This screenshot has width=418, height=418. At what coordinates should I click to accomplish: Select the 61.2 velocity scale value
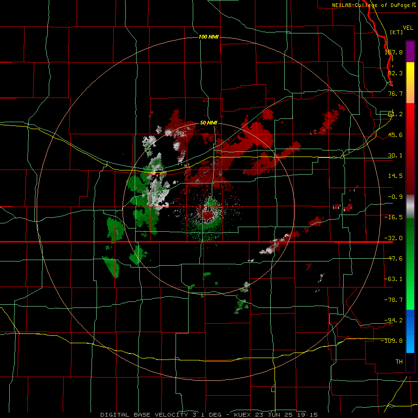pos(395,114)
